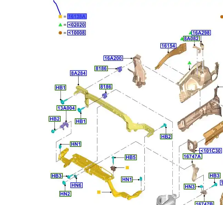Image resolution: width=223 pixels, height=205 pixels.
Task: Select the 8A284 crossmember label
Action: 78,73
